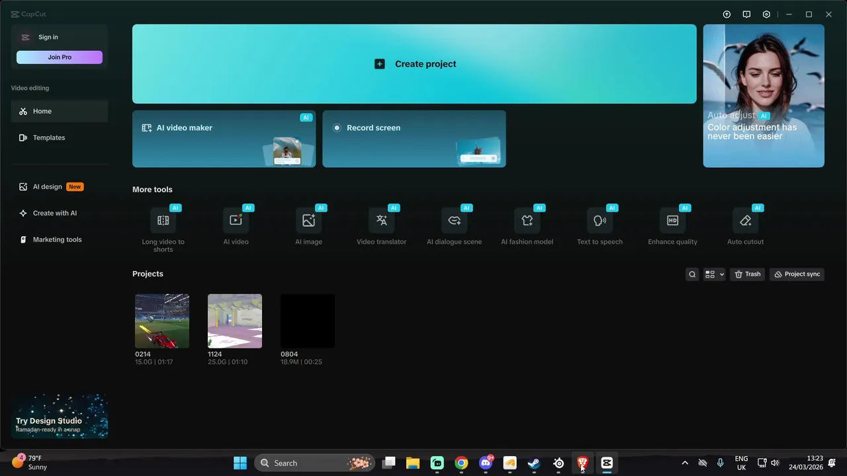Viewport: 847px width, 476px height.
Task: Click the update arrow icon in title bar
Action: pyautogui.click(x=727, y=14)
